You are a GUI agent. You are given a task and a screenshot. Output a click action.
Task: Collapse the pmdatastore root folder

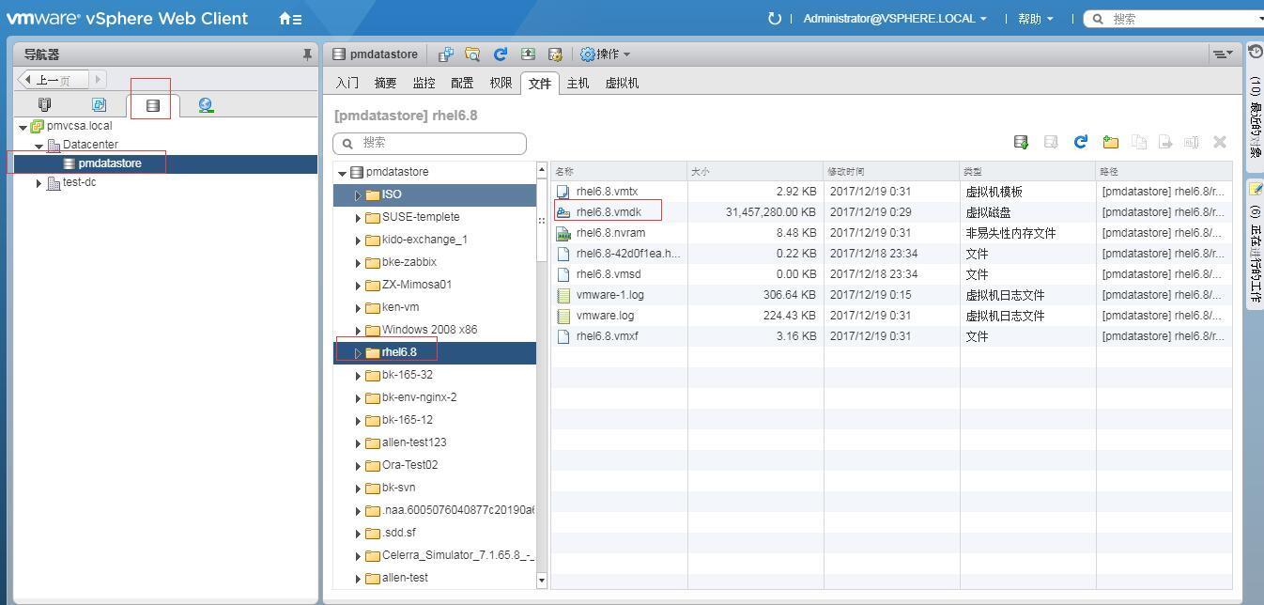(343, 173)
